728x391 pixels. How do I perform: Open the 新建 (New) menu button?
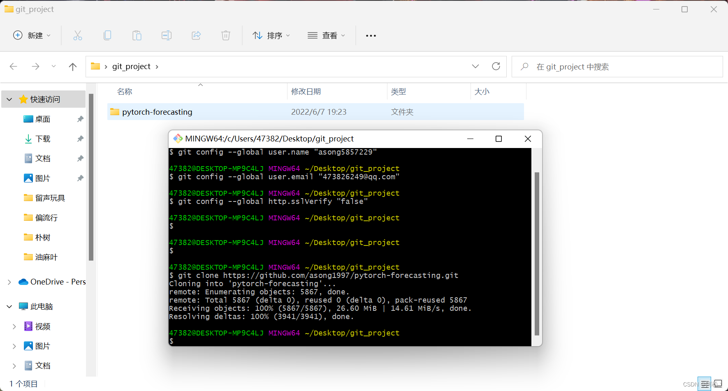point(32,35)
